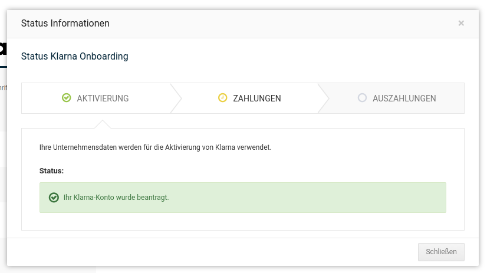The height and width of the screenshot is (276, 487).
Task: Click the green checkmark icon beside Aktivierung
Action: tap(67, 98)
